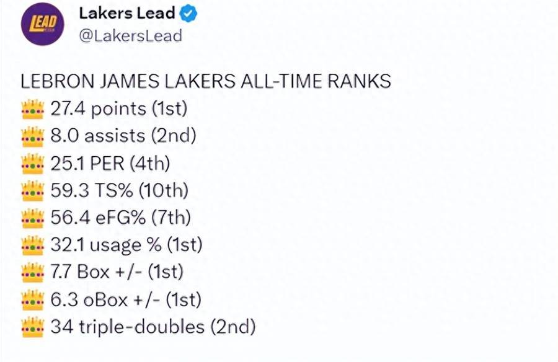This screenshot has height=362, width=558.
Task: Click the crown emoji beside 8.0 assists
Action: pyautogui.click(x=33, y=136)
